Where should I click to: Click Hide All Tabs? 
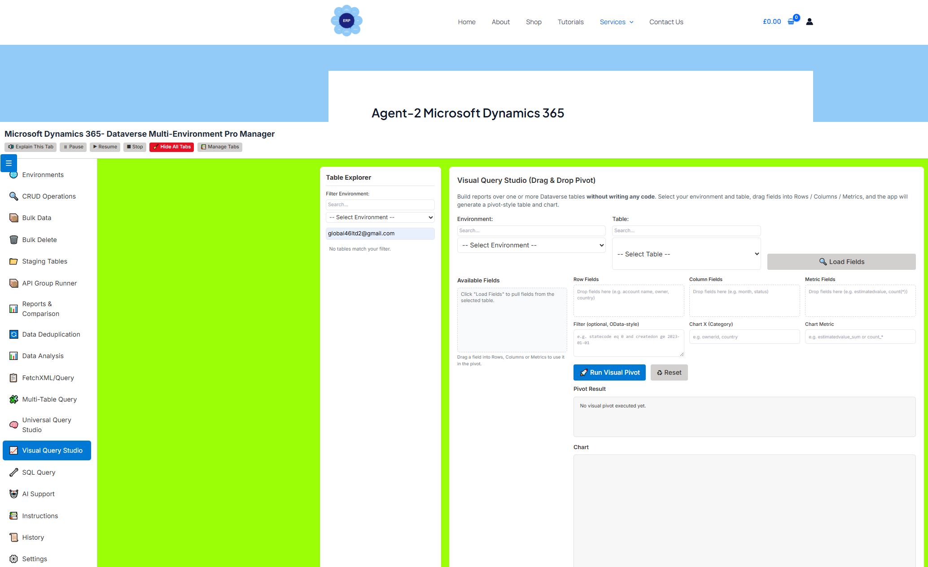coord(171,147)
